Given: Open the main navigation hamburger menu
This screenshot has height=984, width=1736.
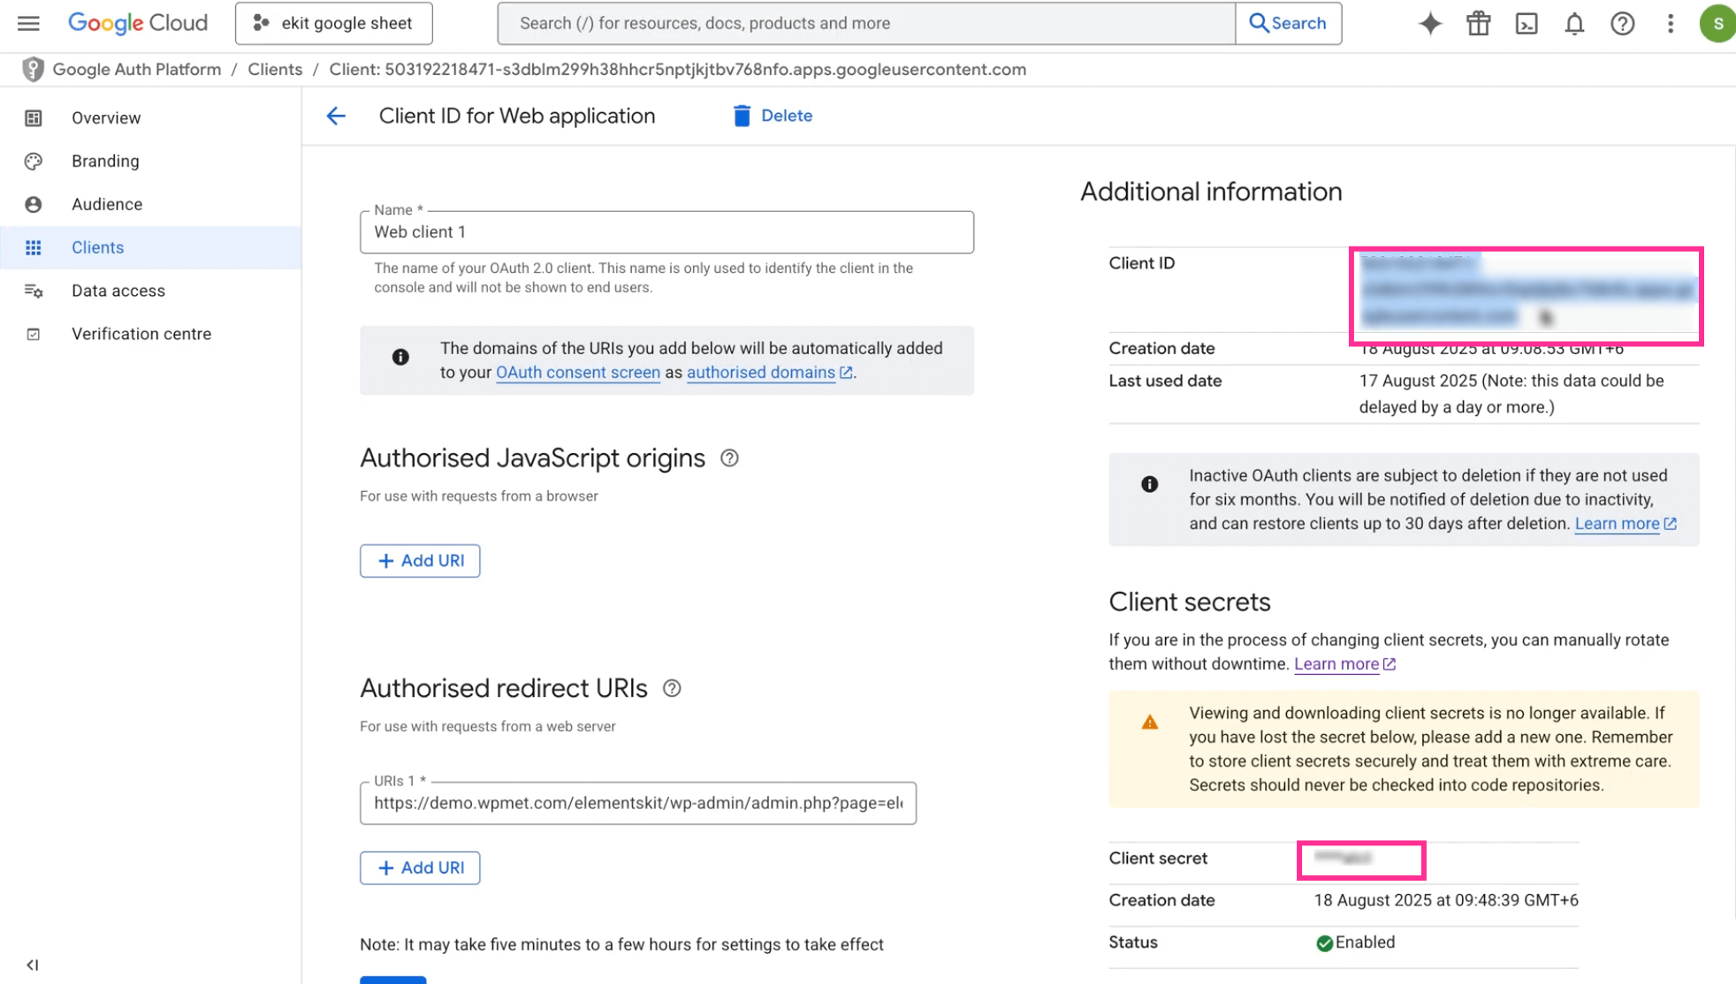Looking at the screenshot, I should [x=28, y=23].
